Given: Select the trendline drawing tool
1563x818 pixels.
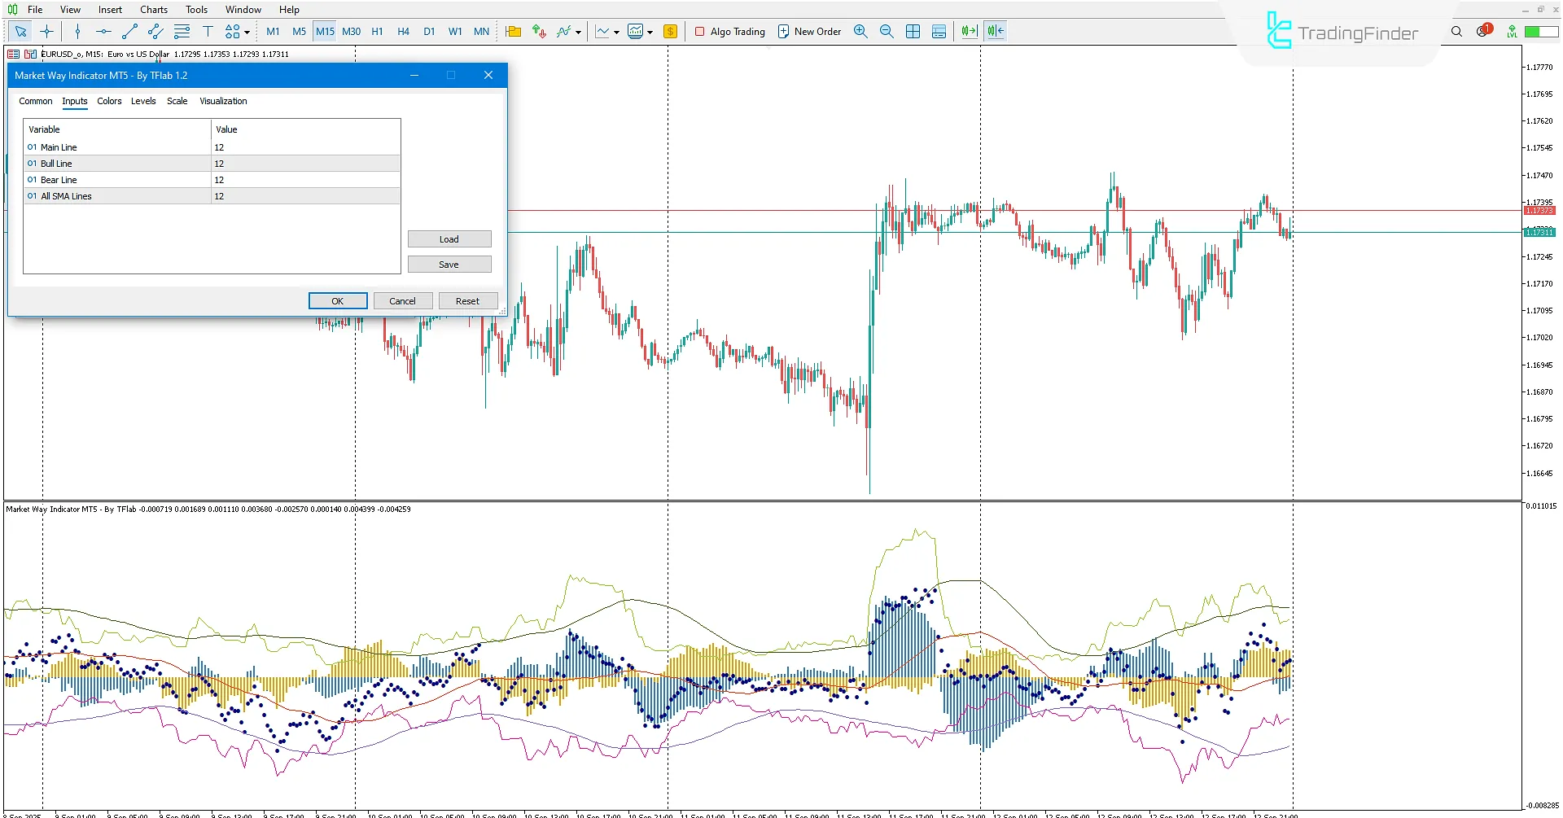Looking at the screenshot, I should (129, 32).
